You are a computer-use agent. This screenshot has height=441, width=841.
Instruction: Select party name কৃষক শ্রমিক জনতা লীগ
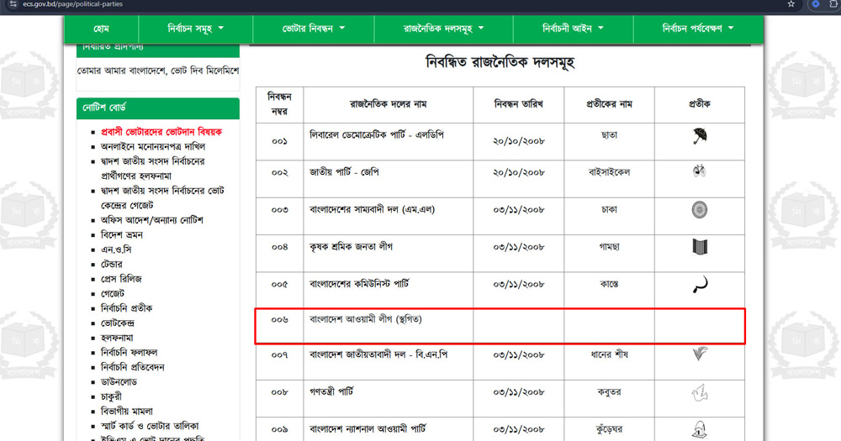(352, 247)
